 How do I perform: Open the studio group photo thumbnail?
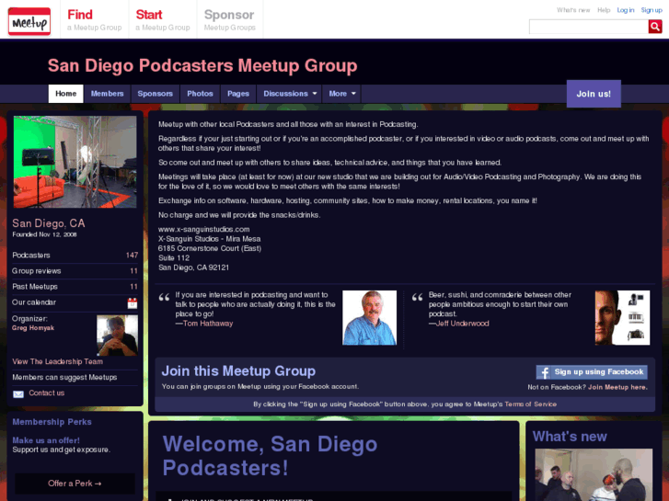pos(75,162)
